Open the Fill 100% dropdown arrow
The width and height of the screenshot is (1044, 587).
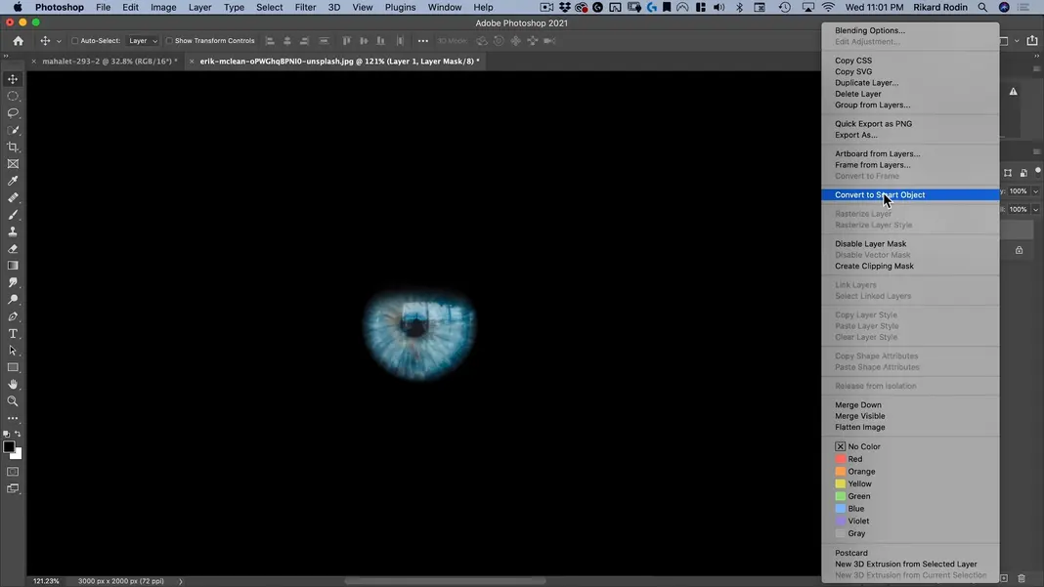tap(1035, 210)
